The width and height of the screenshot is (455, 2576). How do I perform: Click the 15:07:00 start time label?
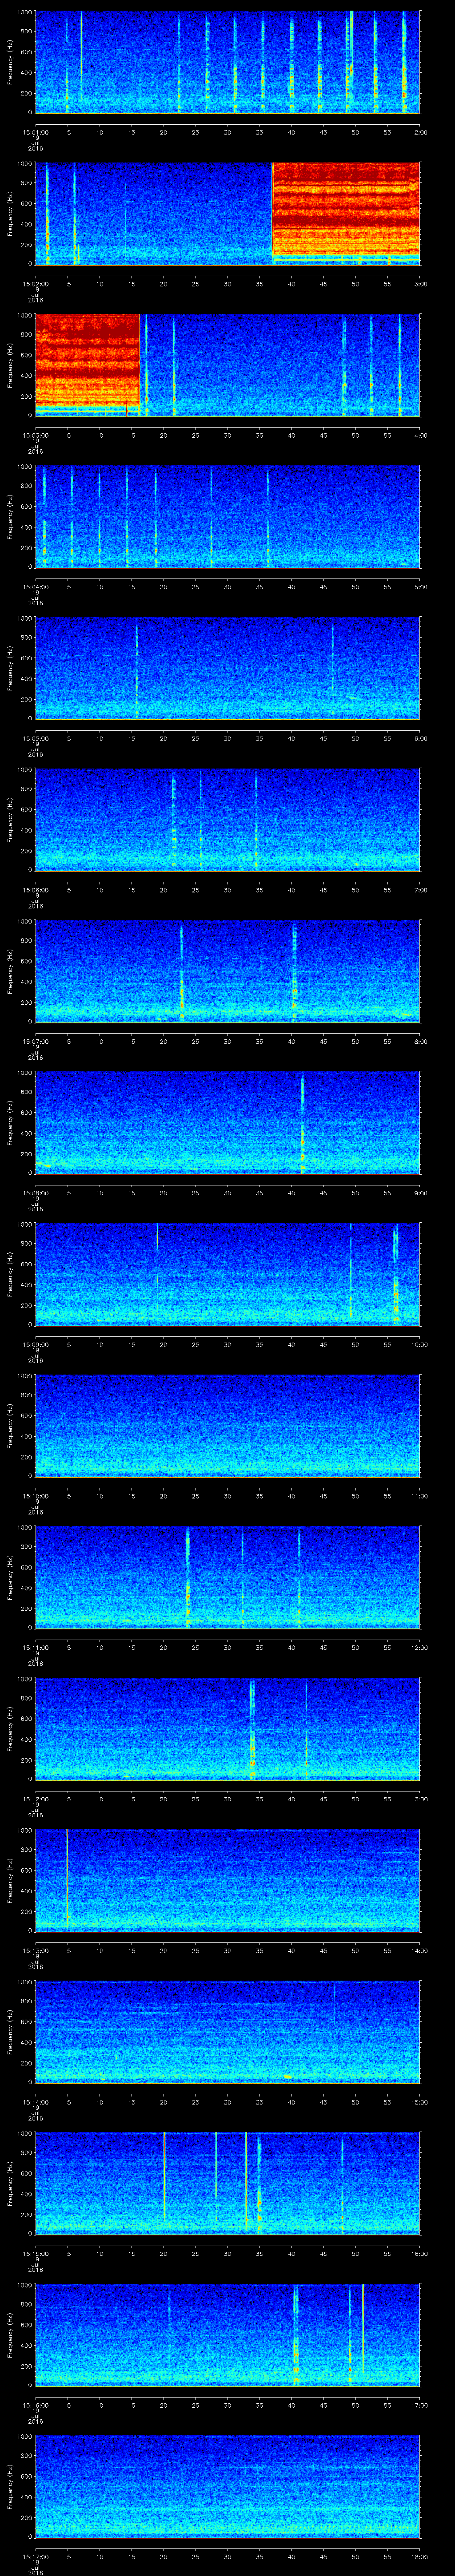[36, 1041]
